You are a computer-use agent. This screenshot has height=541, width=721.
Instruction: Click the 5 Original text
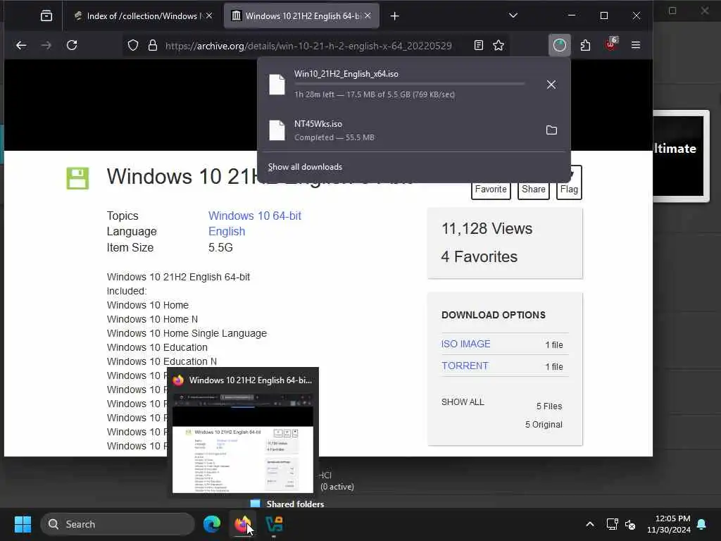pyautogui.click(x=544, y=425)
